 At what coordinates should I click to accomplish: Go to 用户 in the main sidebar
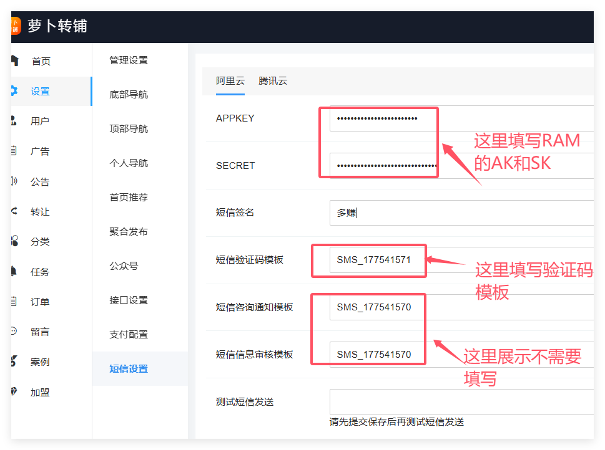click(x=40, y=122)
